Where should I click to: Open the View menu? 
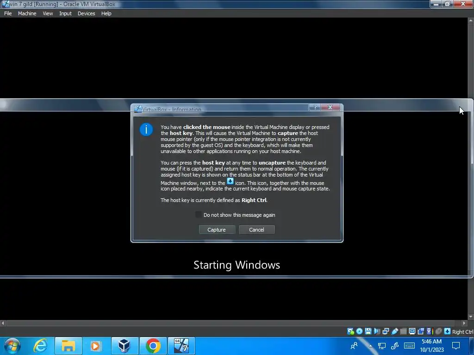click(x=48, y=13)
